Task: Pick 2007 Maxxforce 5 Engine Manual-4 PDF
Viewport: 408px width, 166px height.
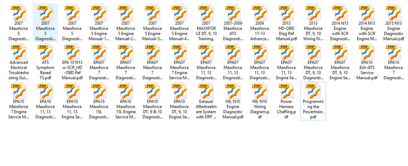Action: click(179, 23)
